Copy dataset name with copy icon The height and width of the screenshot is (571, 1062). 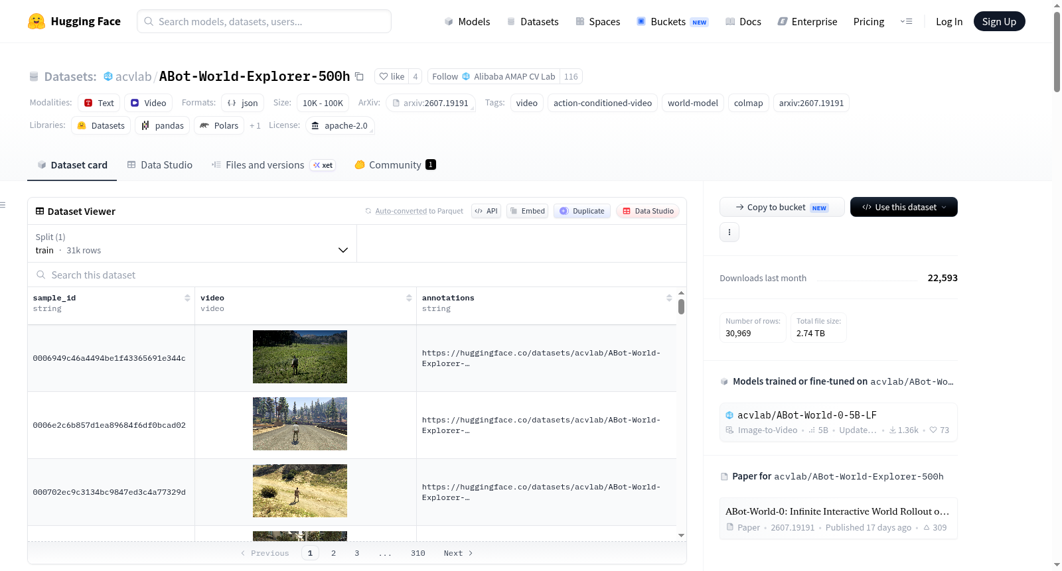[359, 76]
